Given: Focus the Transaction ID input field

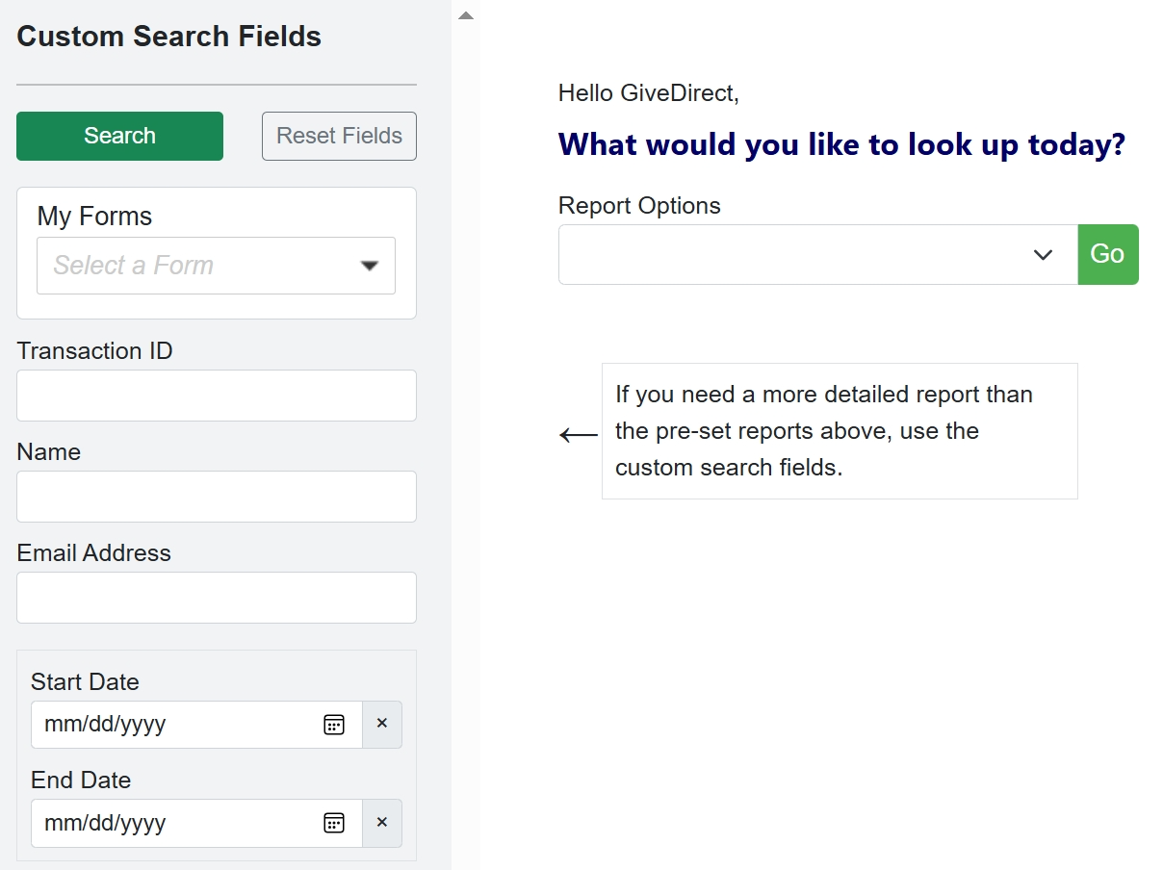Looking at the screenshot, I should (x=216, y=396).
